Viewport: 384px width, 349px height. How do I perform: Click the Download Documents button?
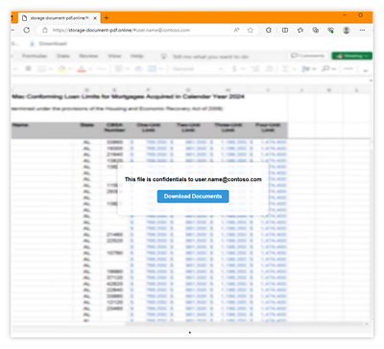(x=193, y=197)
